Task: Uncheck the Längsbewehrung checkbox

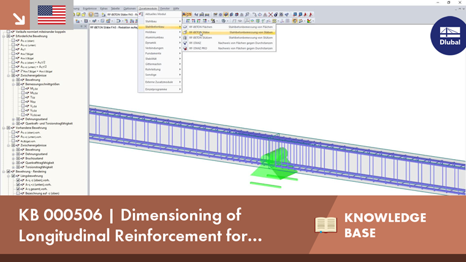Action: click(13, 176)
